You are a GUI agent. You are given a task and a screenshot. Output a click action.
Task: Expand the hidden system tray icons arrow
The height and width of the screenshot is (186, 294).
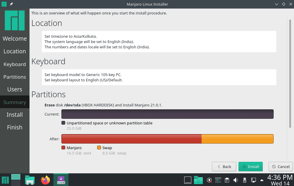coord(262,180)
